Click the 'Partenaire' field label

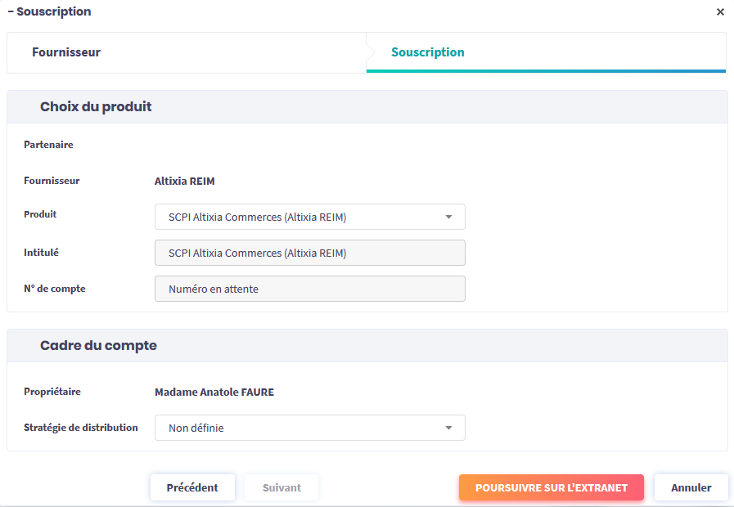48,145
